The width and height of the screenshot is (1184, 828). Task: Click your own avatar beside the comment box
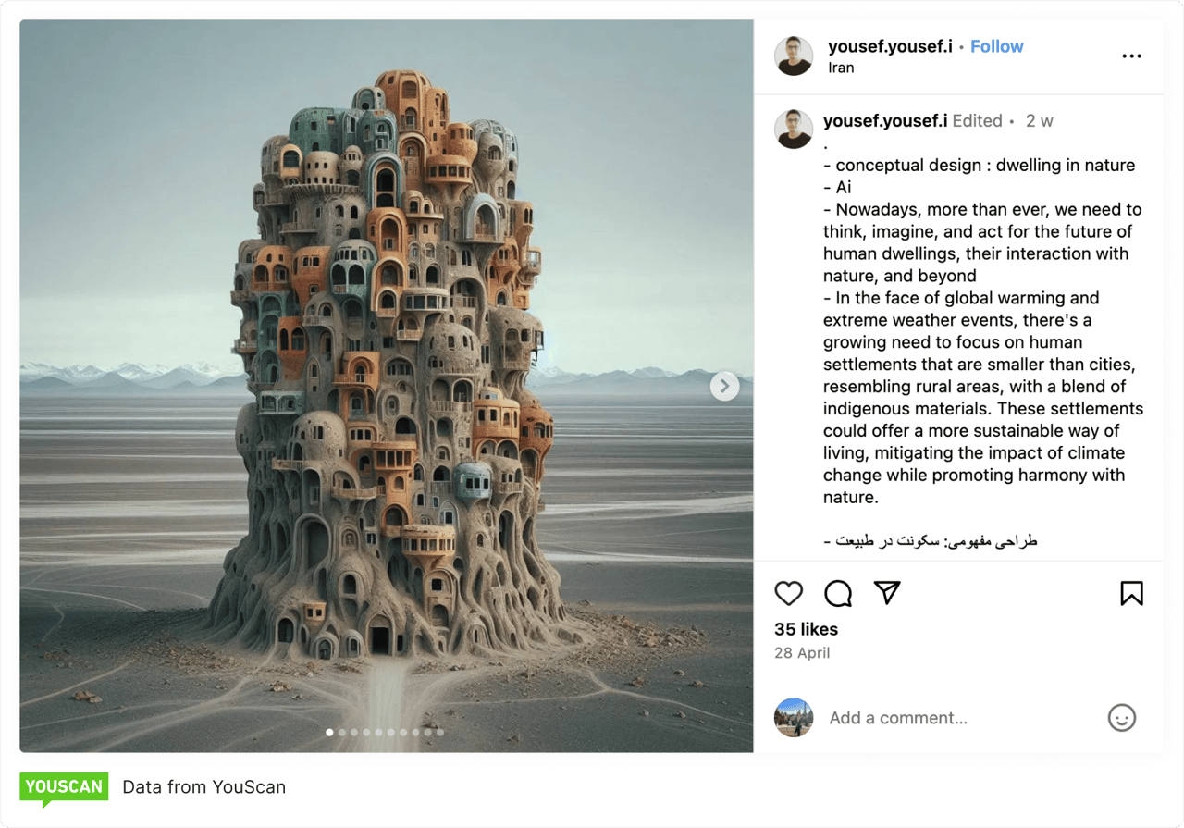point(794,718)
